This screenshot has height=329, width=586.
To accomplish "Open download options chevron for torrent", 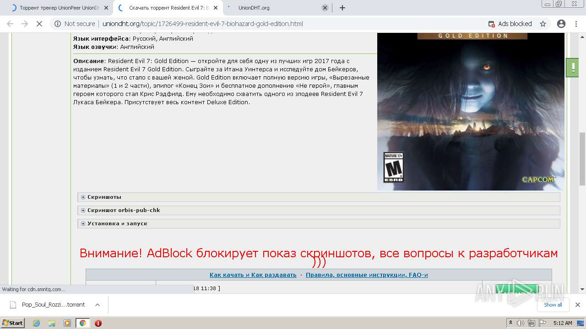I will click(x=97, y=305).
